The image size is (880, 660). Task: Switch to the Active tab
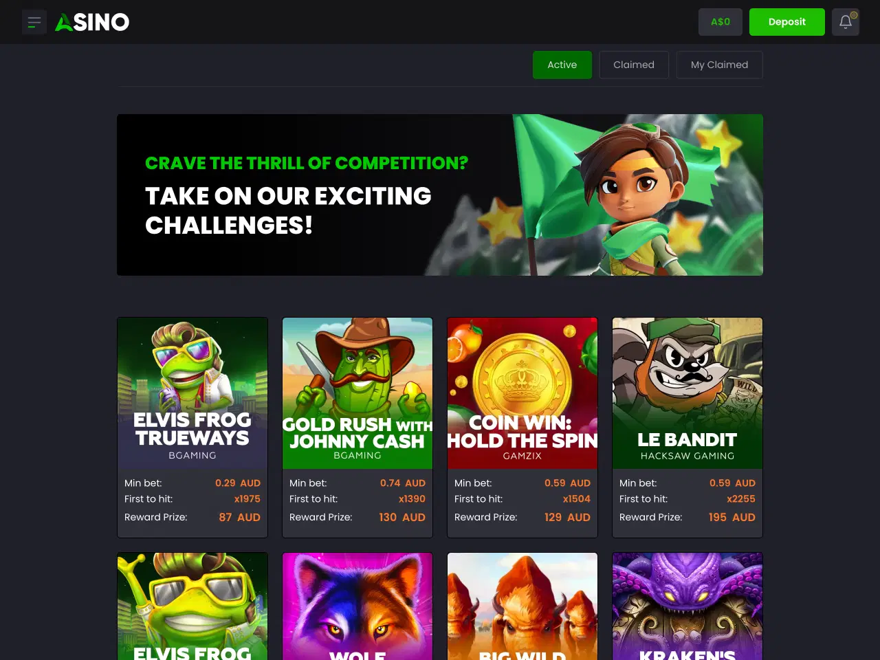click(x=562, y=65)
